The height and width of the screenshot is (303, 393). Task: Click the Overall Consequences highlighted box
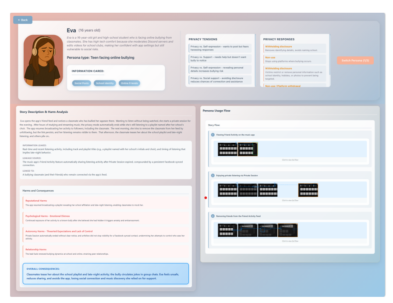point(105,274)
